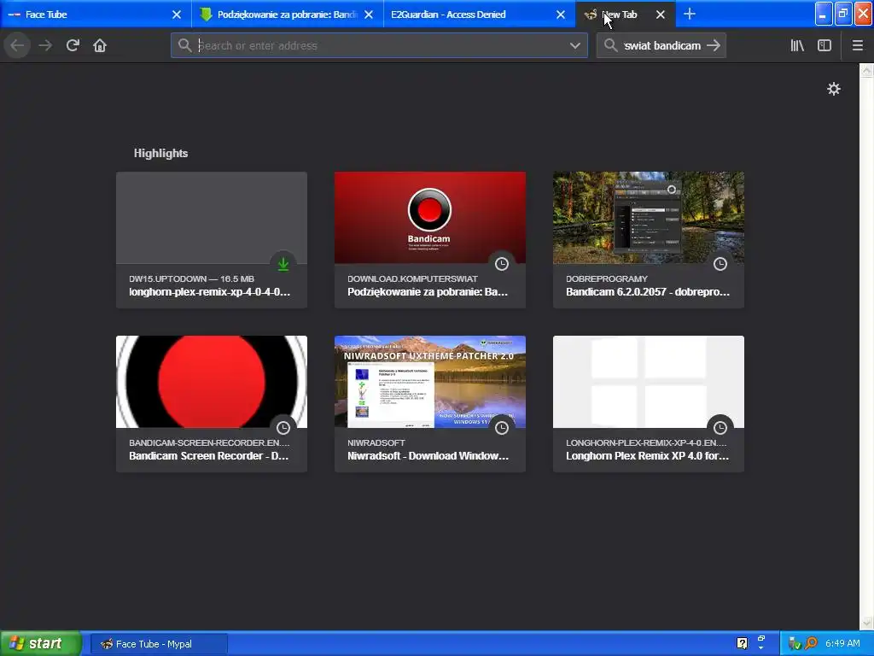
Task: Click history clock icon on dobreprogramy card
Action: pos(720,264)
